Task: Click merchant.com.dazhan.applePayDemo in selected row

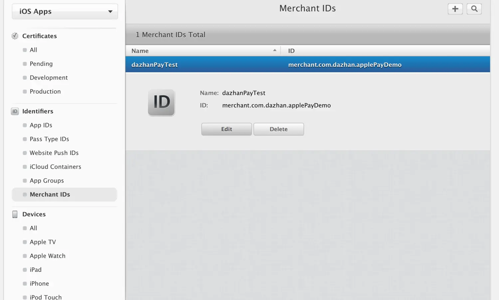Action: click(x=345, y=65)
